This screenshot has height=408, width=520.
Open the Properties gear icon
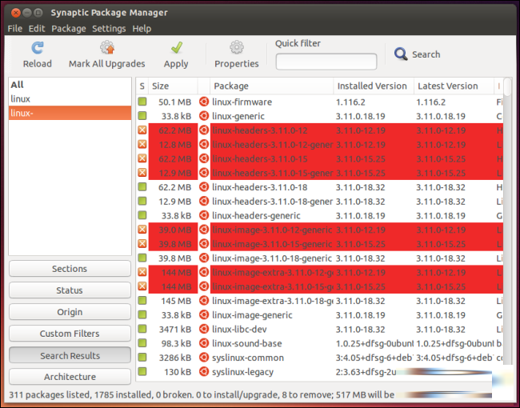(x=237, y=48)
